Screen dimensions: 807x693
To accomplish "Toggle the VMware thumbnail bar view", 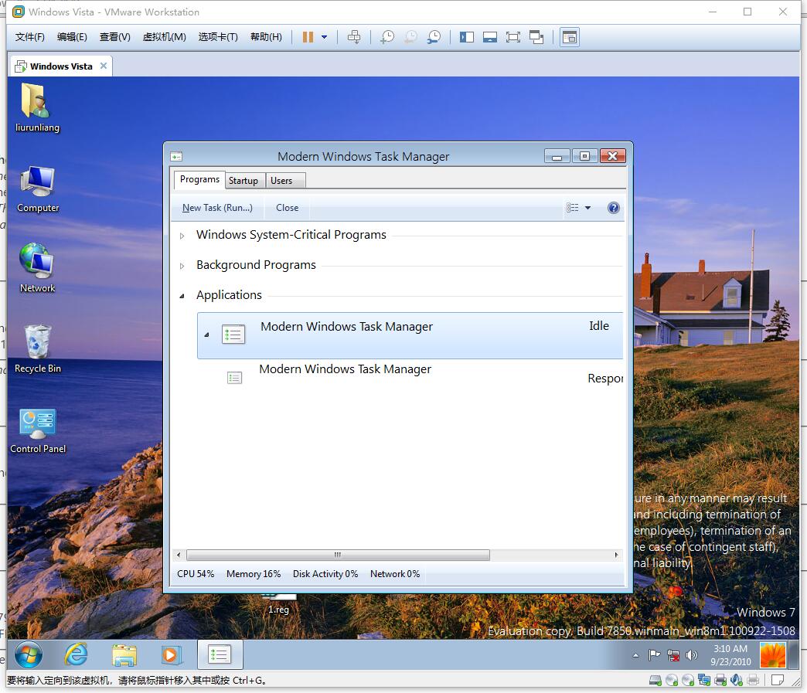I will (x=490, y=37).
